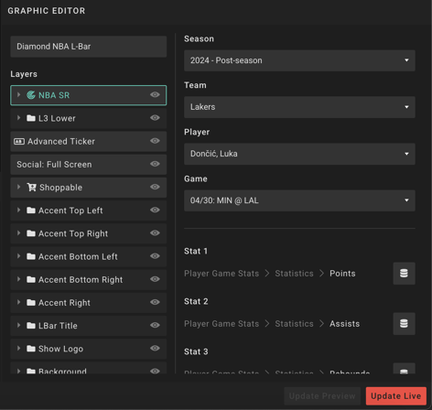Select the LBar Title layer name

pyautogui.click(x=58, y=326)
